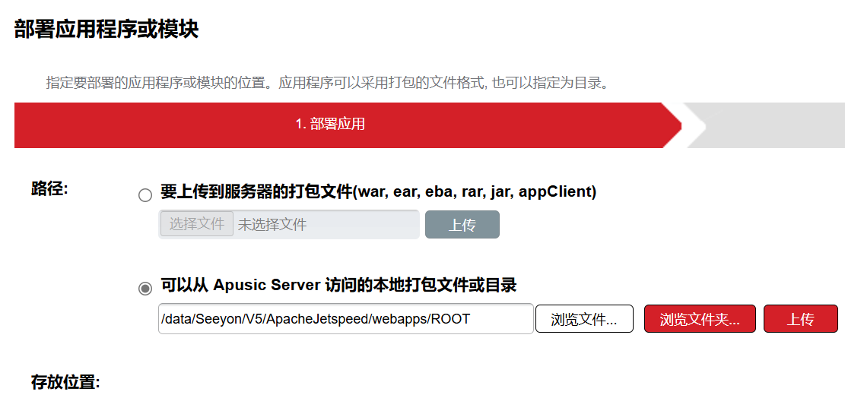Screen dimensions: 845x417
Task: Click the 指定要部署的应用程序 description text
Action: [x=327, y=84]
